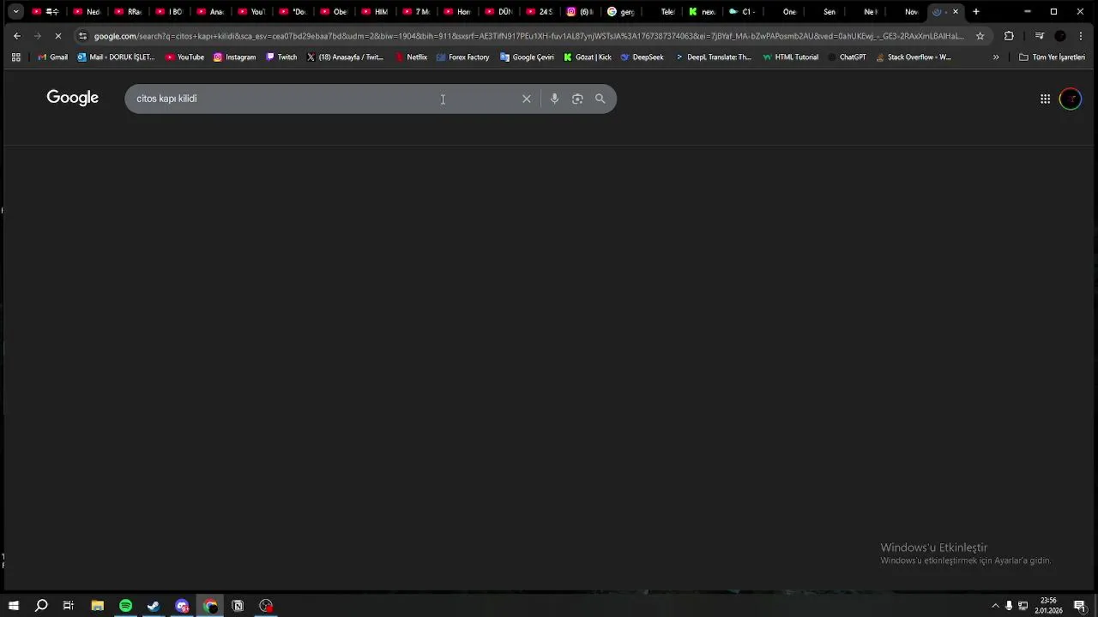Go forward in browser history
Screen dimensions: 1098x617
[38, 36]
